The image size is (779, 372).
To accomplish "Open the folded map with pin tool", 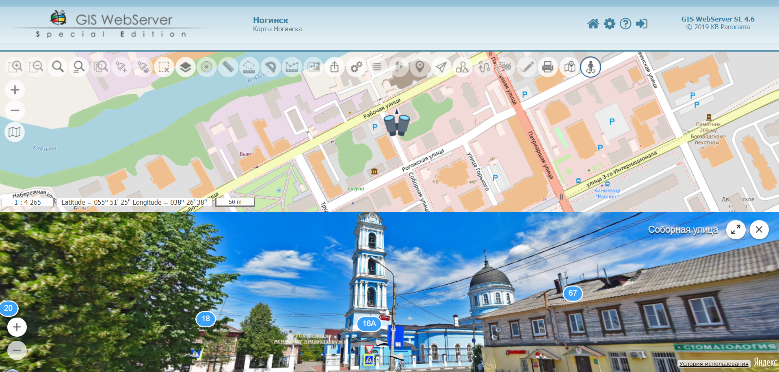I will tap(569, 67).
